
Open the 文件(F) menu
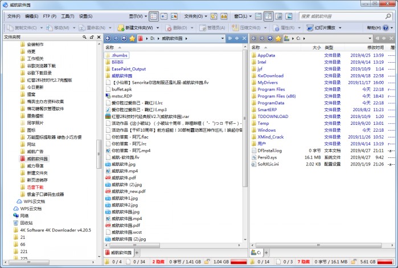pos(14,17)
